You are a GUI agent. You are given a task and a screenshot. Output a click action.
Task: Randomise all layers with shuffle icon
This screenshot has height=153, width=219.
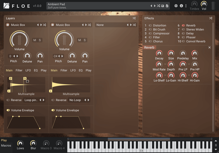tap(134, 18)
